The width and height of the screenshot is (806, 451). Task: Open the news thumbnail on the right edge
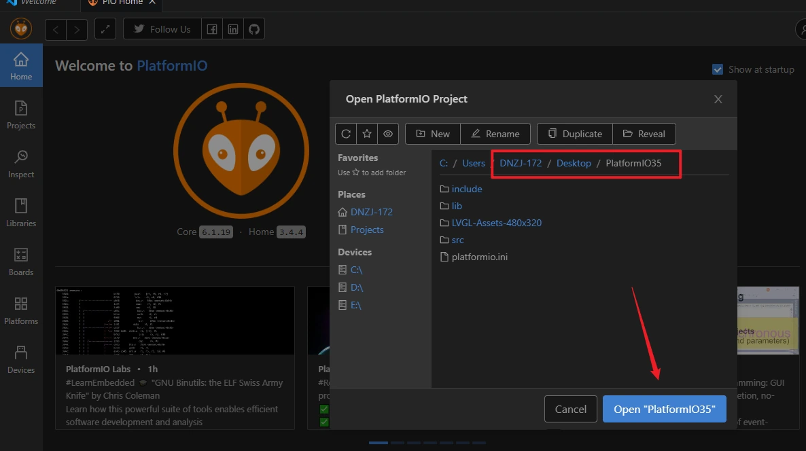(x=768, y=321)
